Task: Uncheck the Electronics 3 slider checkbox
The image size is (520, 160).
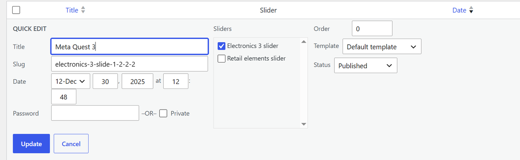Action: coord(222,46)
